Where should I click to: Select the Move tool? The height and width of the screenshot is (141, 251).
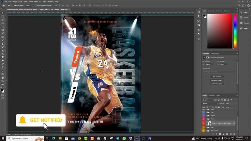click(x=3, y=13)
